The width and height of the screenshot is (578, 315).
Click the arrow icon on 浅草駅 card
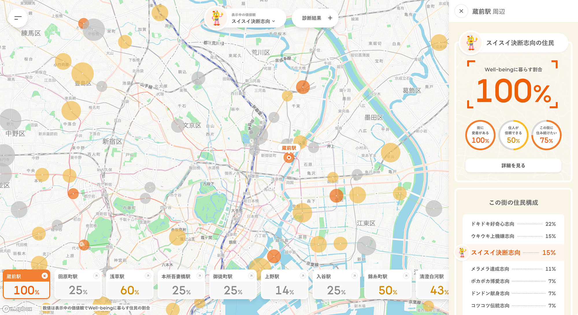[x=148, y=276]
